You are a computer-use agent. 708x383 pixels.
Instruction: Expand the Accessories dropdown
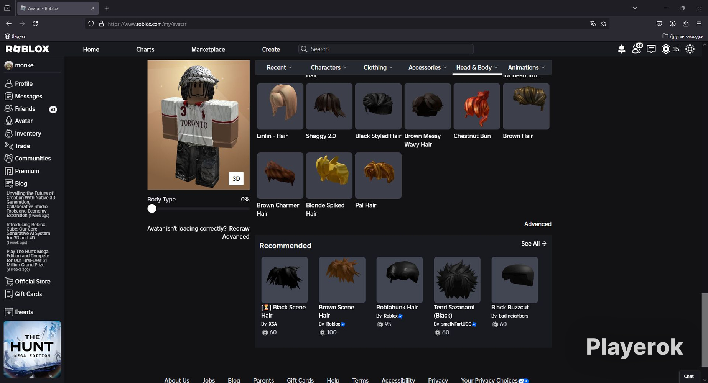(x=427, y=67)
